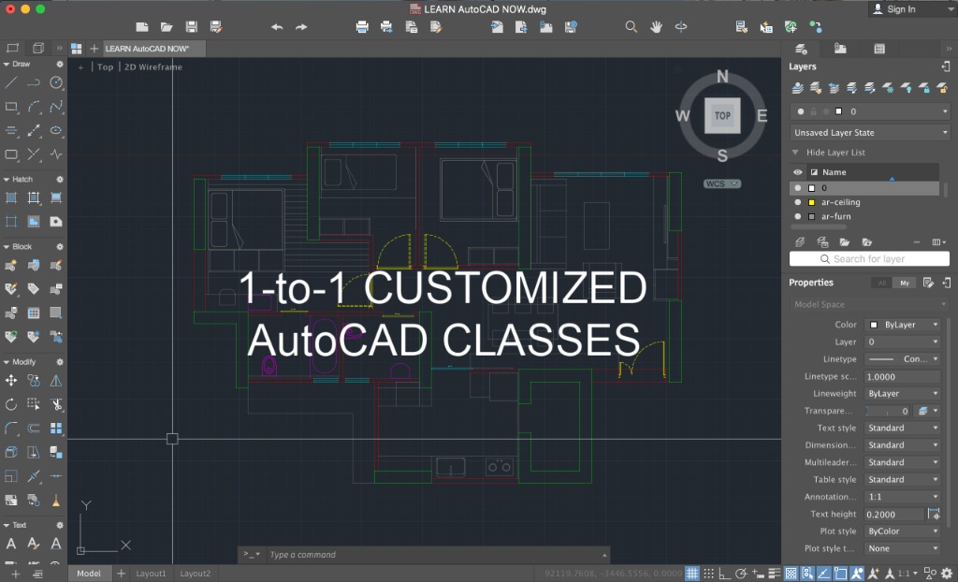Select the Arc tool in Draw panel
Screen dimensions: 958x582
click(x=34, y=107)
